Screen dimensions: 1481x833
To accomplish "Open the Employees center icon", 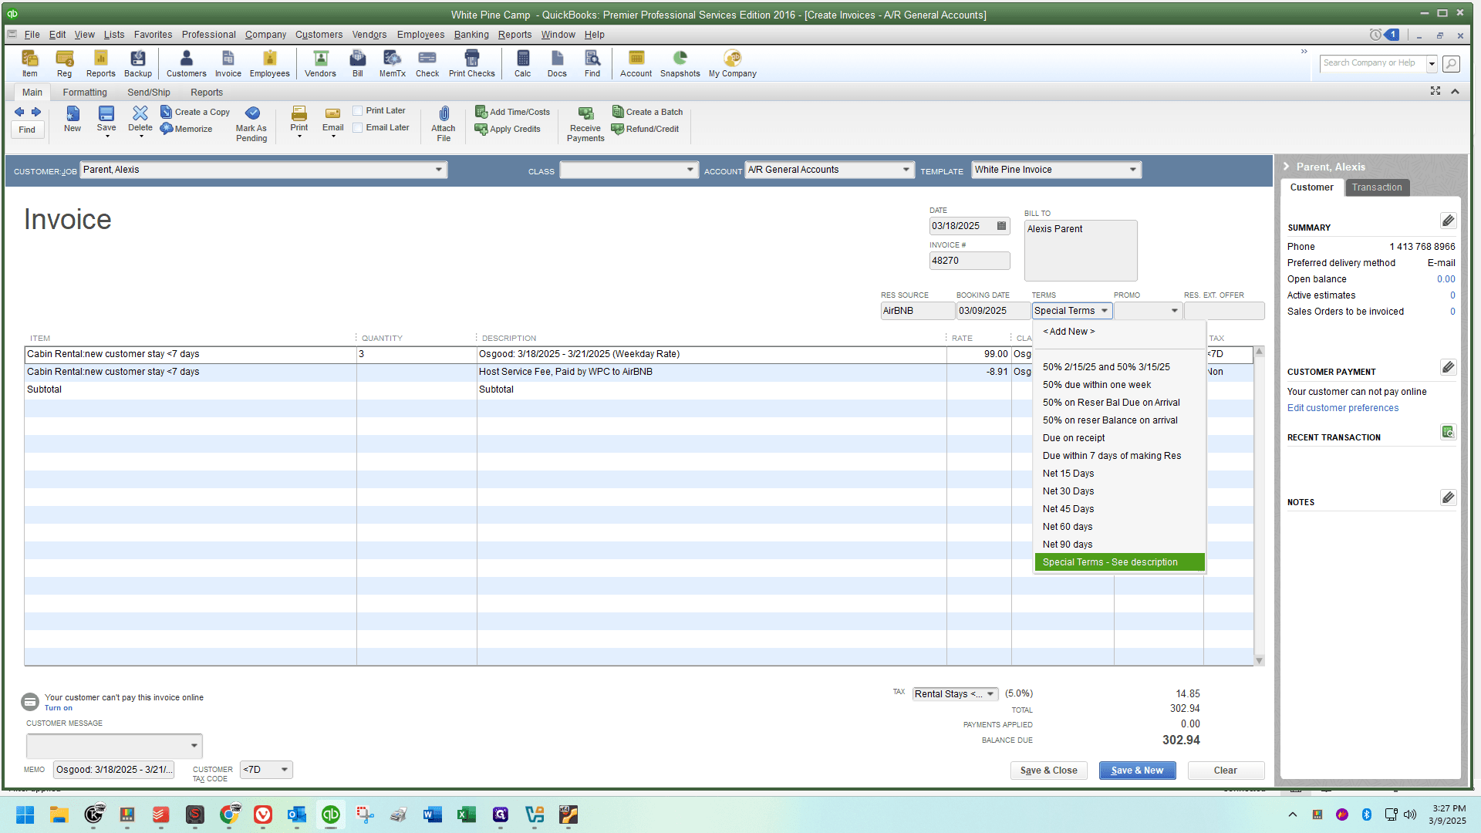I will tap(269, 63).
